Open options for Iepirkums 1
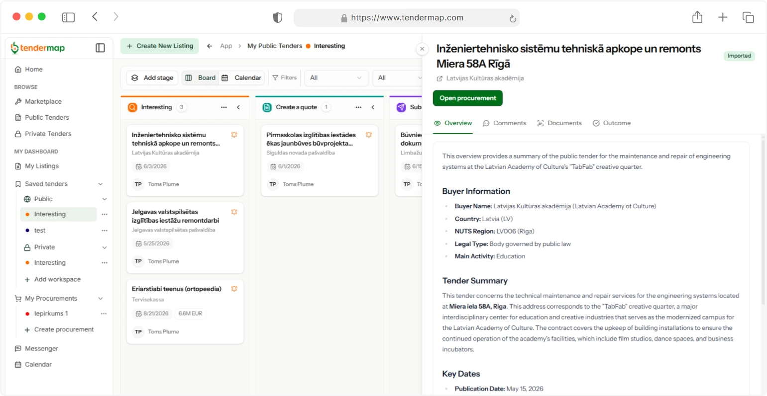 (x=104, y=314)
